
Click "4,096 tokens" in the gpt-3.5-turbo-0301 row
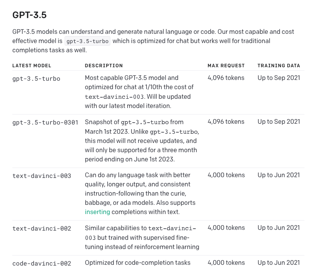pos(226,122)
